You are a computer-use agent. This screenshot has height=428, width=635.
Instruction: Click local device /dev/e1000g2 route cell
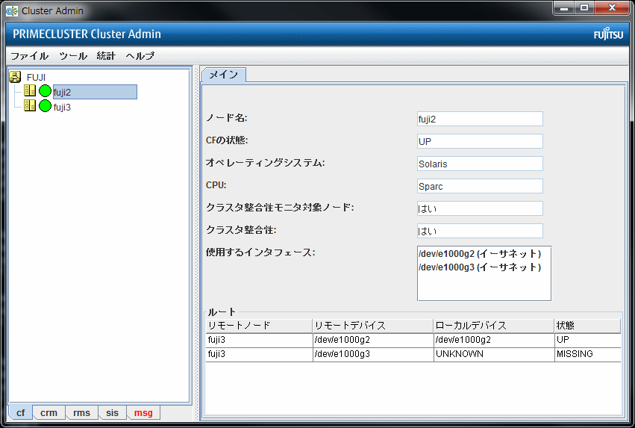(494, 340)
